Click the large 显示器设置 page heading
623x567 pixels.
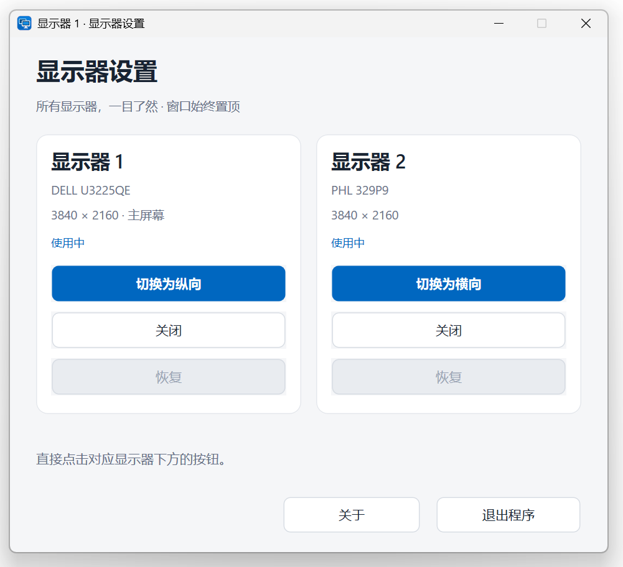click(x=96, y=72)
